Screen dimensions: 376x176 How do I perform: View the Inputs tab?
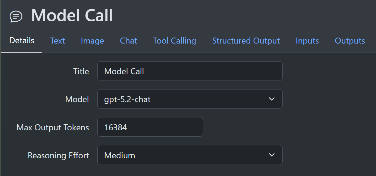coord(307,41)
